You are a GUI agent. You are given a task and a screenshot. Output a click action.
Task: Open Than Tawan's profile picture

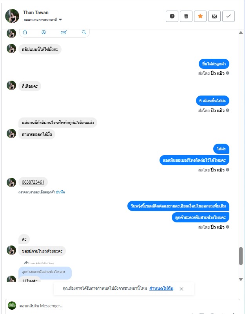click(12, 16)
